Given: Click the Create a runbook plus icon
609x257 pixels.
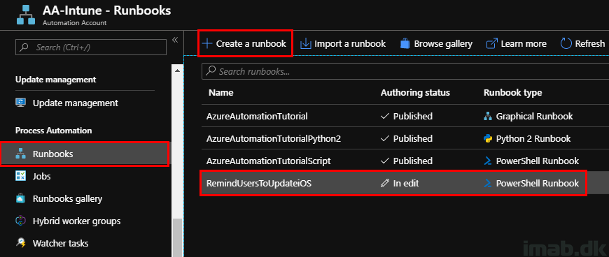Looking at the screenshot, I should [x=208, y=44].
